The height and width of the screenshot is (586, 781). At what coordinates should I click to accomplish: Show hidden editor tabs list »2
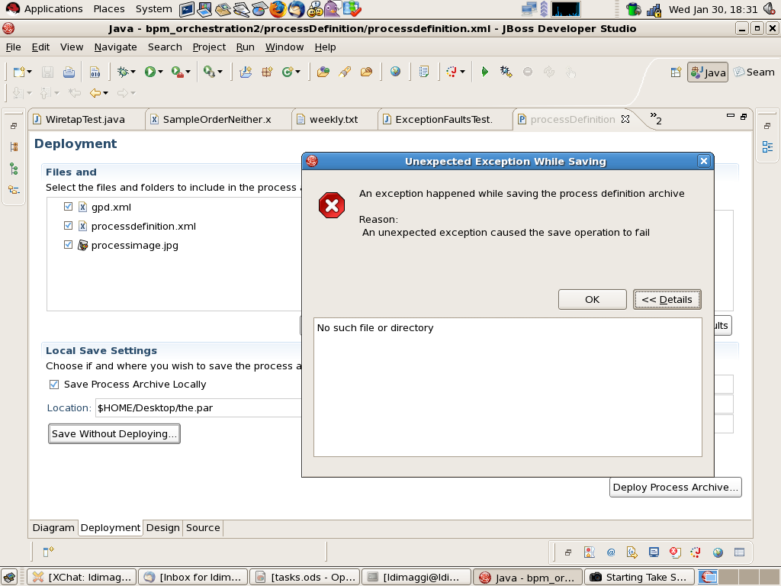click(656, 118)
